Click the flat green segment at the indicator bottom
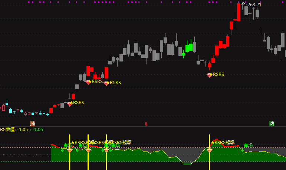Image resolution: width=286 pixels, height=170 pixels. point(187,164)
